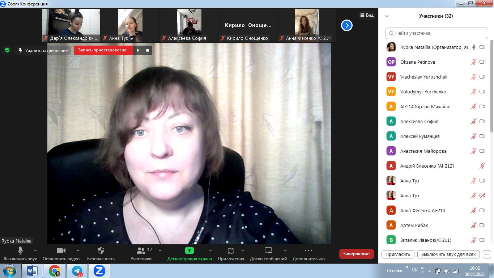Open Microsoft Word from taskbar

[33, 271]
